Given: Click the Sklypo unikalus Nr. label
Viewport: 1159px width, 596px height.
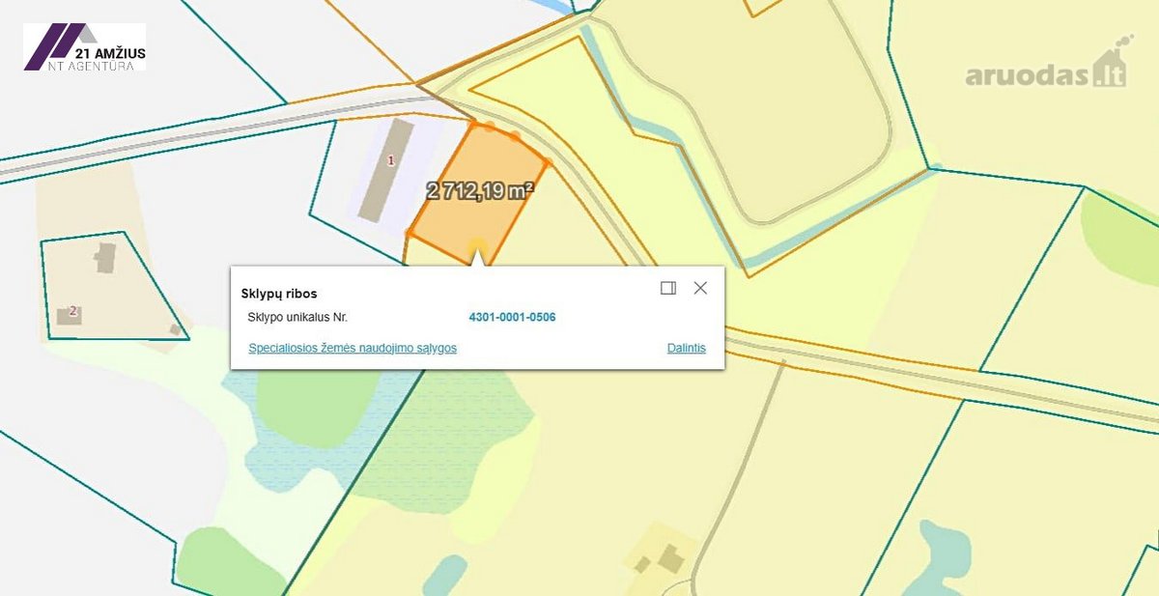Looking at the screenshot, I should click(297, 317).
